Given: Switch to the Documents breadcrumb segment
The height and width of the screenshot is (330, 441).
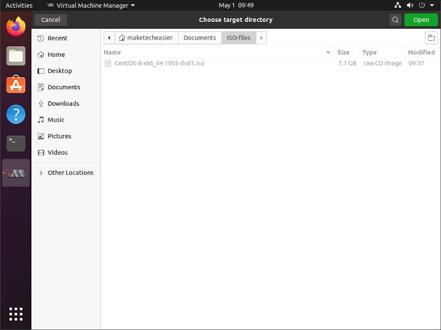Looking at the screenshot, I should pyautogui.click(x=200, y=38).
